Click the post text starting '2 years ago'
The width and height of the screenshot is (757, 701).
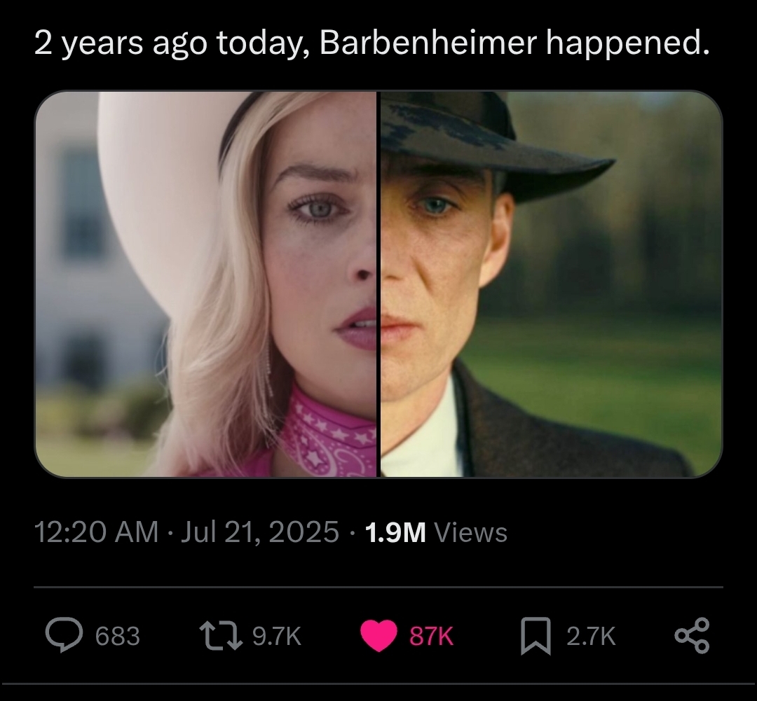coord(372,44)
